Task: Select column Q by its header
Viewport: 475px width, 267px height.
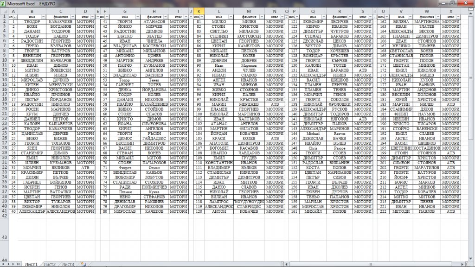Action: 313,11
